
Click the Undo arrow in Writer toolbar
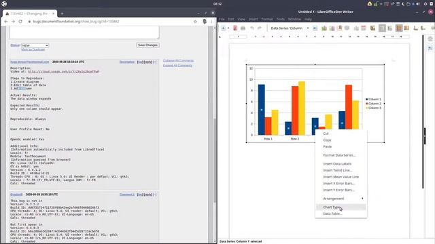tap(252, 28)
